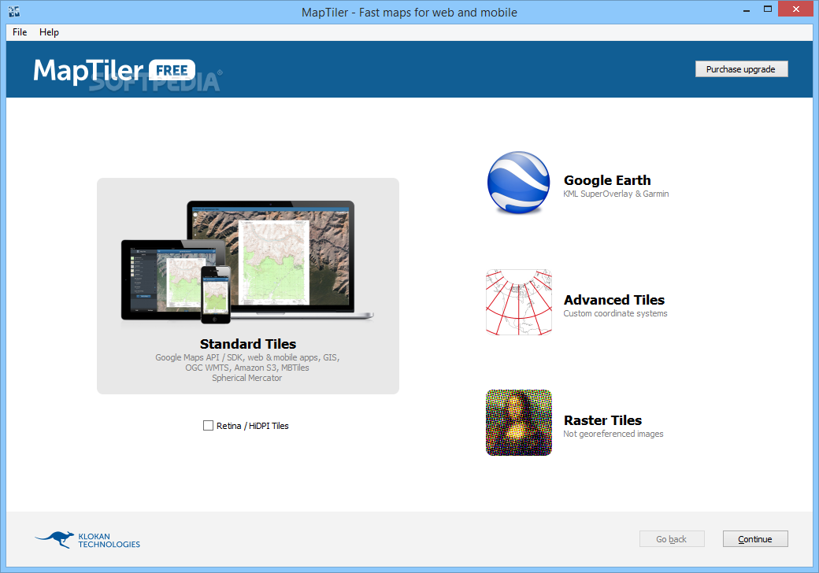Open the File menu
The width and height of the screenshot is (819, 573).
point(20,31)
